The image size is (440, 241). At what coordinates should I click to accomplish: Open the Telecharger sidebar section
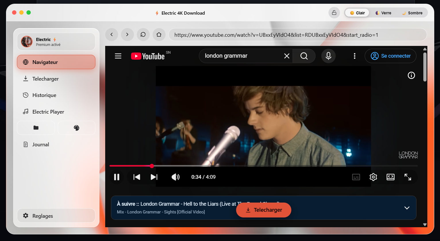[56, 79]
